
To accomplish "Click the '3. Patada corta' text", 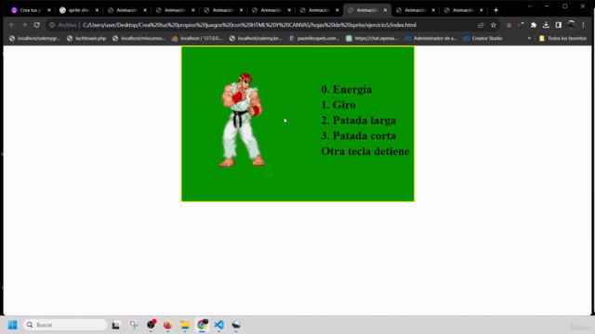I will pos(358,136).
